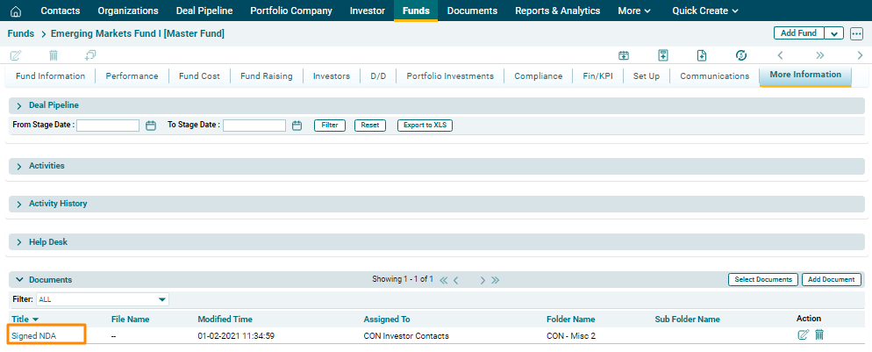The width and height of the screenshot is (872, 352).
Task: Click the Export to XLS button
Action: coord(425,126)
